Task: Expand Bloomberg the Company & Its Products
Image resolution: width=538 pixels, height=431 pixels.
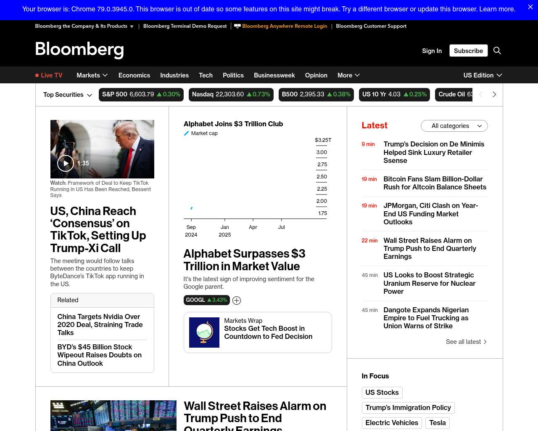Action: click(x=84, y=26)
